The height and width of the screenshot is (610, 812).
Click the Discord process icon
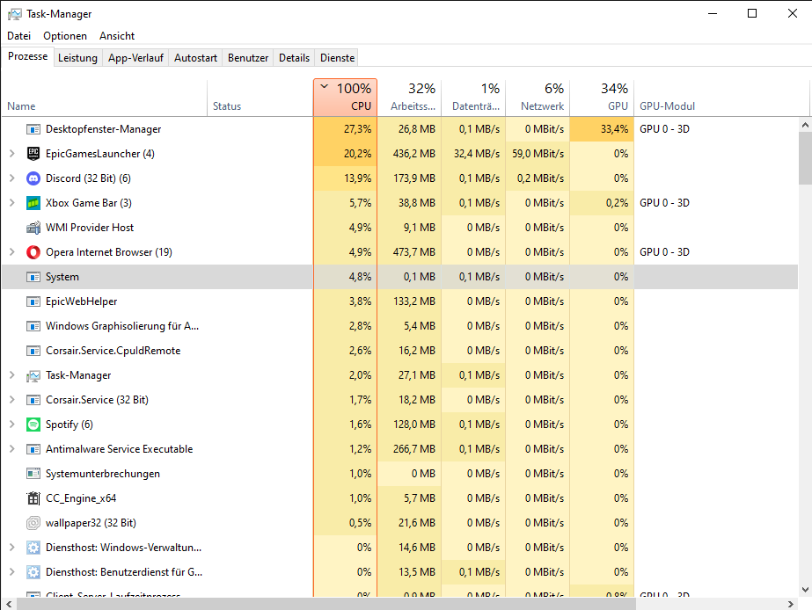coord(33,178)
